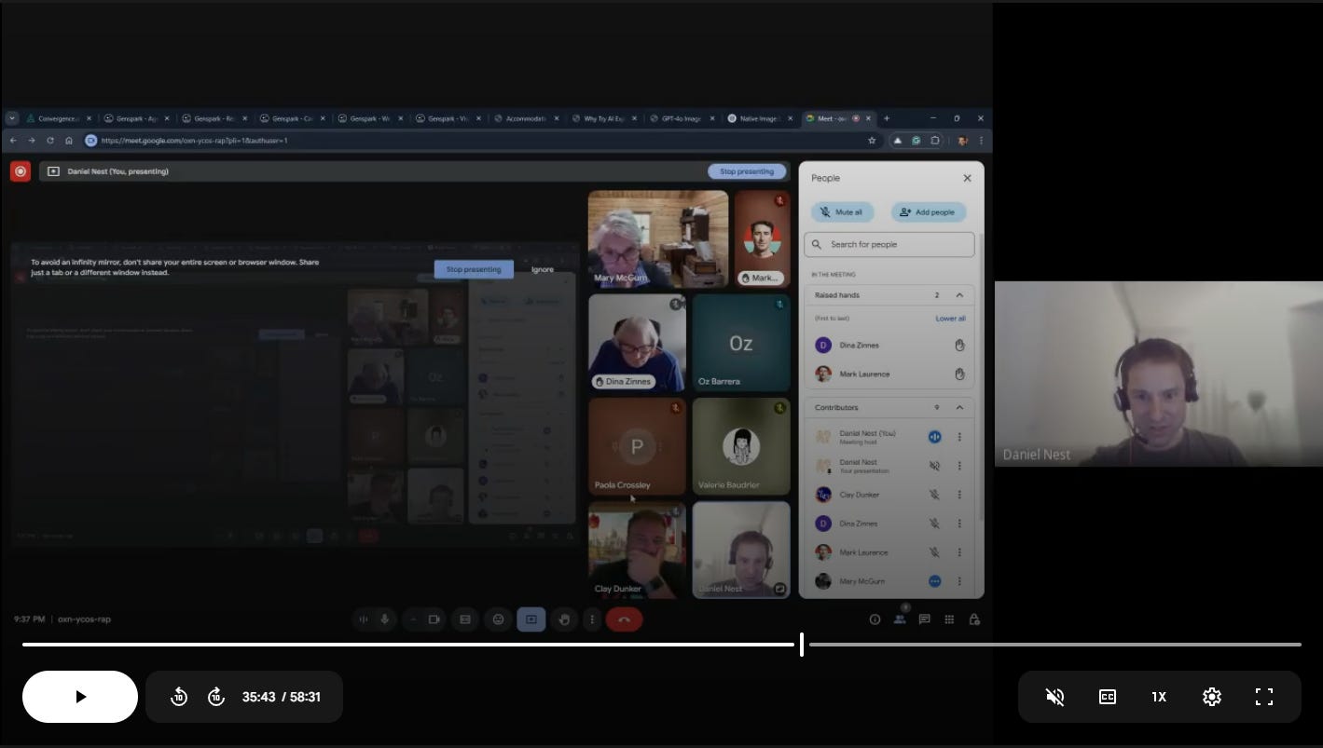The image size is (1323, 748).
Task: Open audio settings next to the microphone
Action: 363,619
